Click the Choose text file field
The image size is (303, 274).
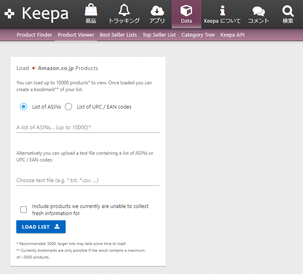click(88, 181)
